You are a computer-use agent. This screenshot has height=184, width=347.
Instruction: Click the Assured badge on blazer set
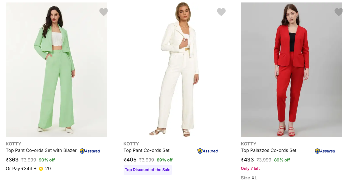click(x=90, y=151)
